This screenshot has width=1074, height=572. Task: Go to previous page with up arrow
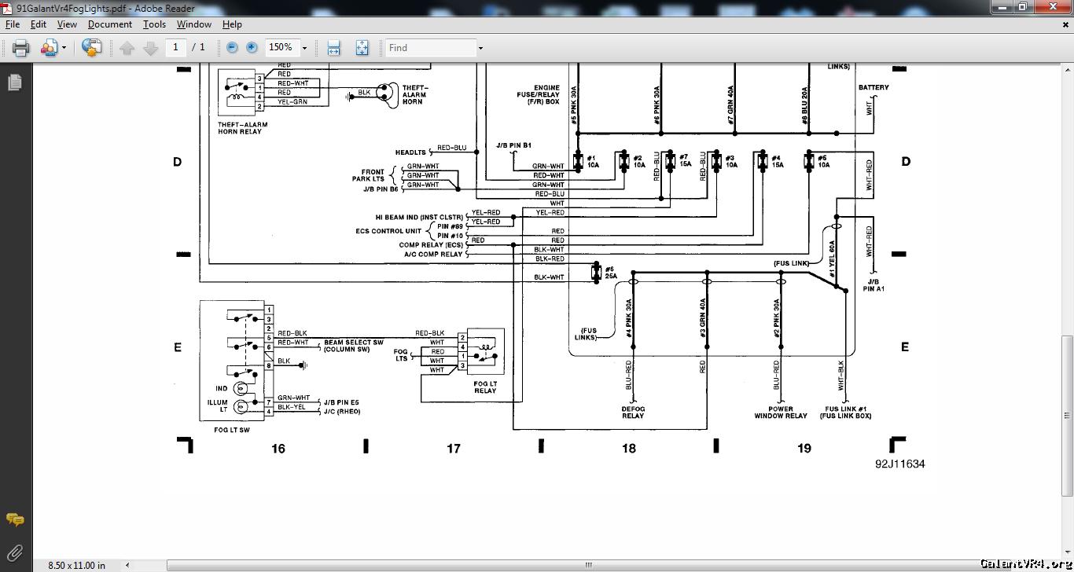127,48
